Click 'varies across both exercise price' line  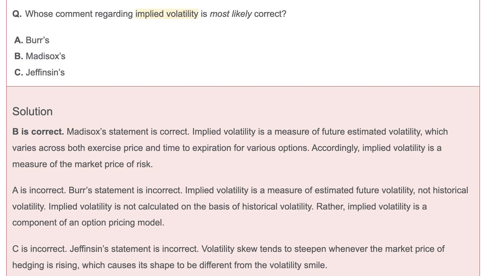[227, 148]
